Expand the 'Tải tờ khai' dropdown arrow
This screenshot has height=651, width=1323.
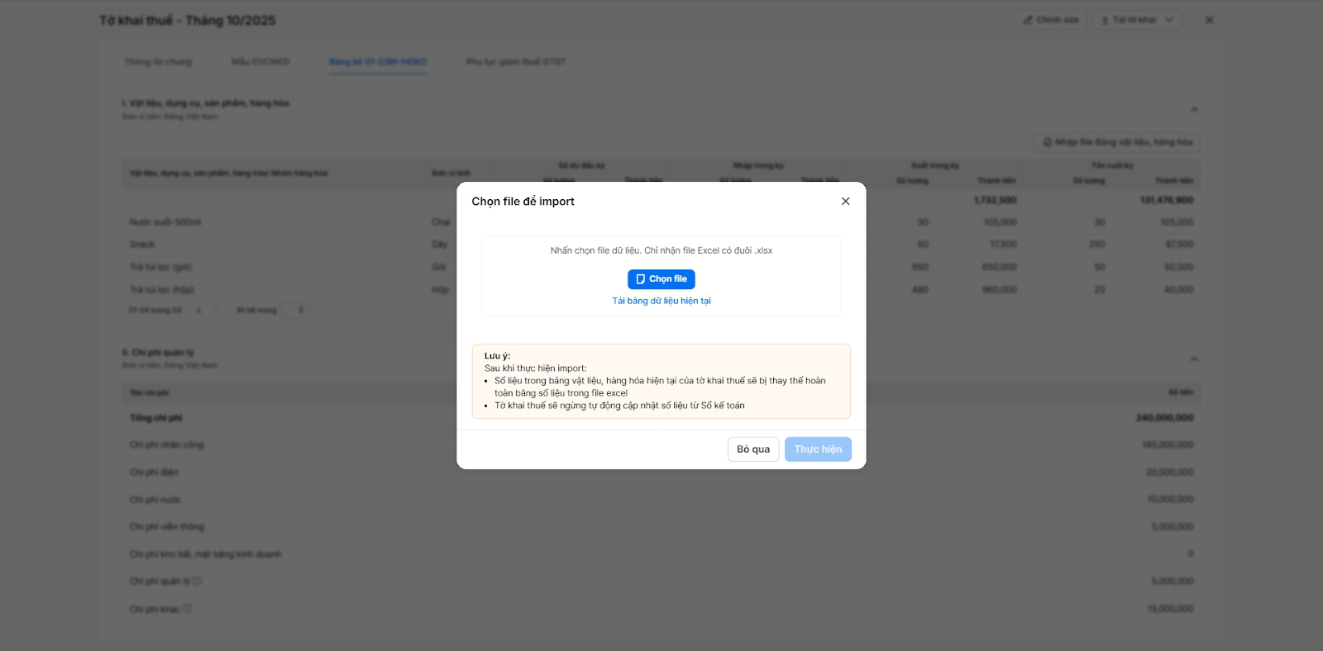(1169, 20)
